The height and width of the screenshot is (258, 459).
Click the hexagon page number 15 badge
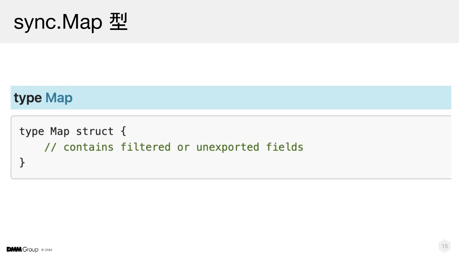point(445,246)
